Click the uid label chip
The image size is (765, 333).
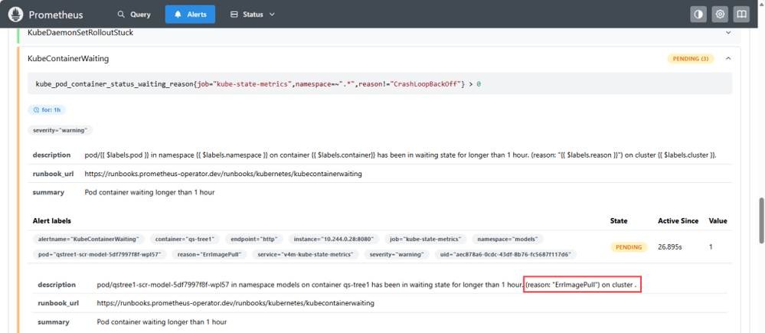506,254
